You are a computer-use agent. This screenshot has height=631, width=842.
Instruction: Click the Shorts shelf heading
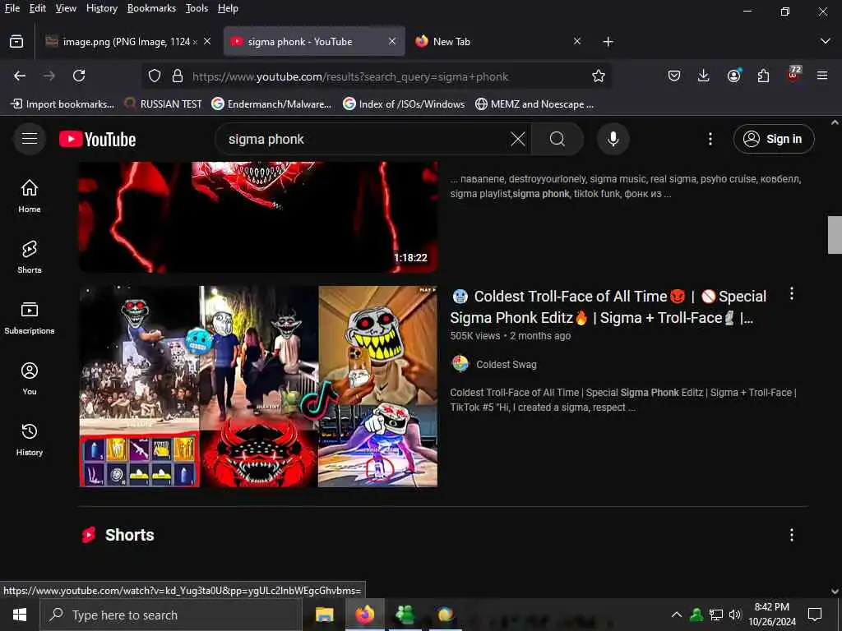(x=129, y=535)
